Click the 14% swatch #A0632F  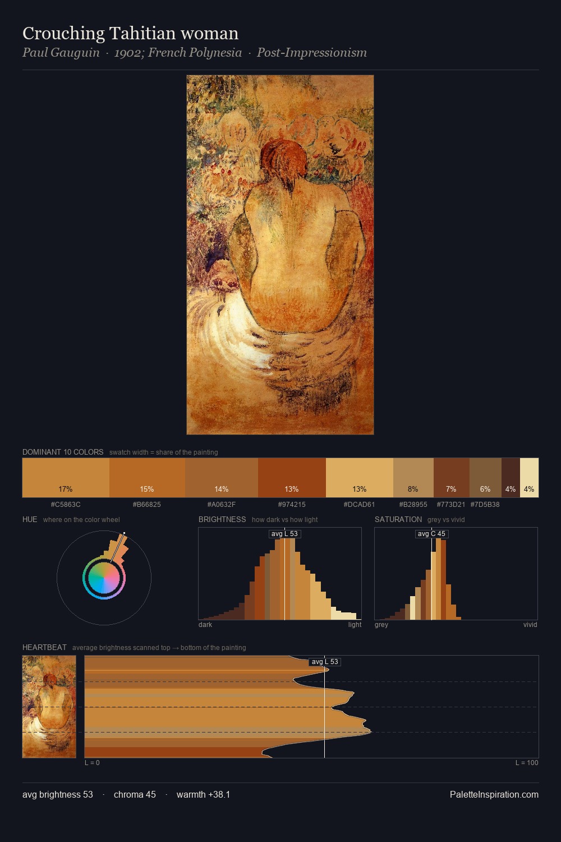pyautogui.click(x=222, y=478)
